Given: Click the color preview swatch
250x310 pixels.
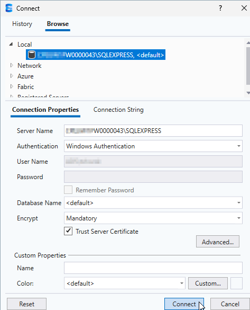Looking at the screenshot, I should coord(236,284).
